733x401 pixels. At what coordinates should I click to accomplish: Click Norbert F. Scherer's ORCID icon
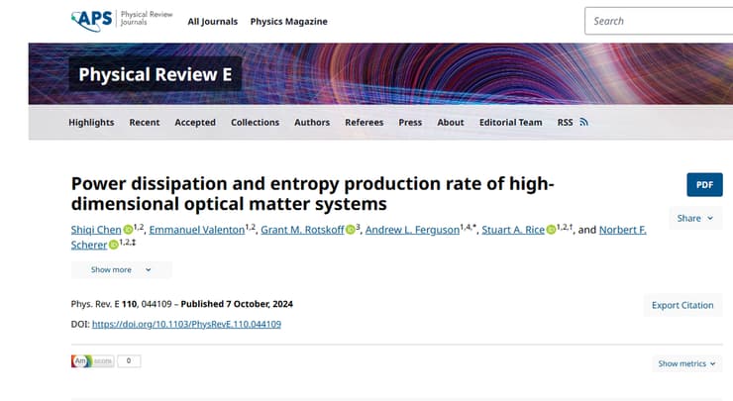coord(113,246)
